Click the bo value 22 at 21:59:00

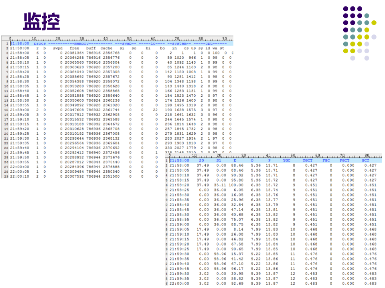[x=155, y=110]
